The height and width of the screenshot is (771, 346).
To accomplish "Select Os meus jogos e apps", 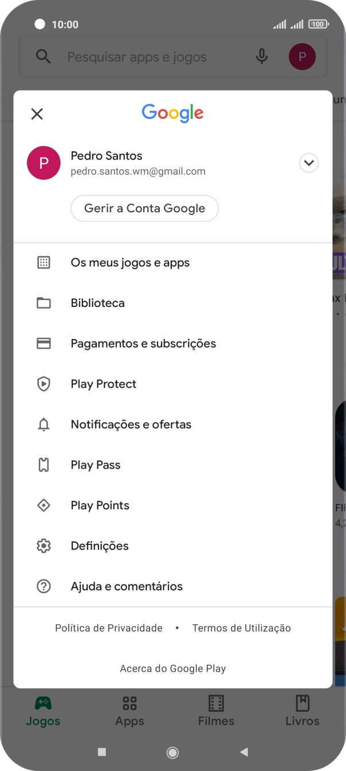I will [x=130, y=262].
